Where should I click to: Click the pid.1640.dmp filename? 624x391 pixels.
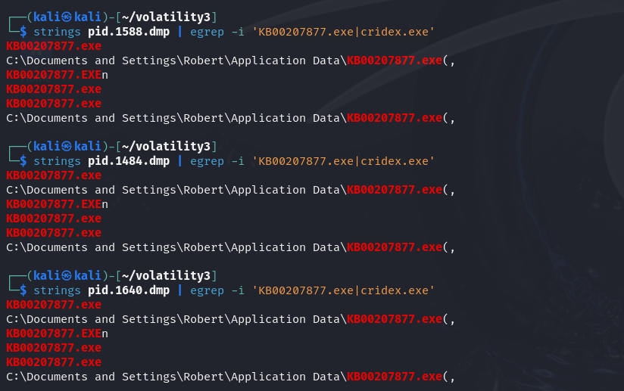tap(129, 290)
